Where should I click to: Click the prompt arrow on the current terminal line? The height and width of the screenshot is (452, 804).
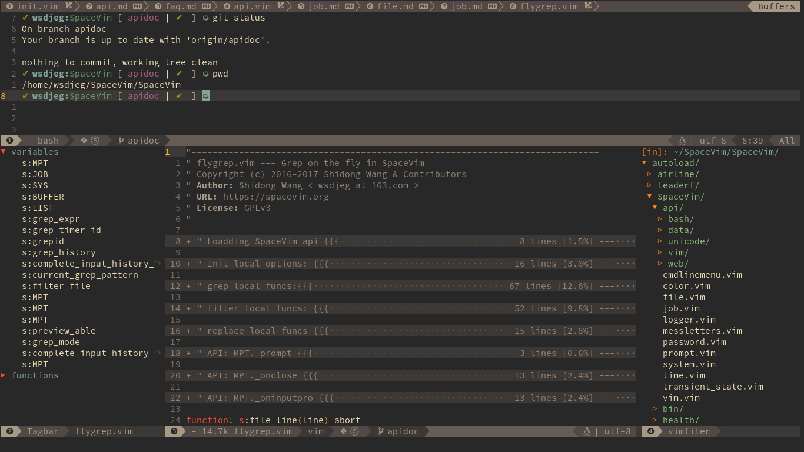205,96
